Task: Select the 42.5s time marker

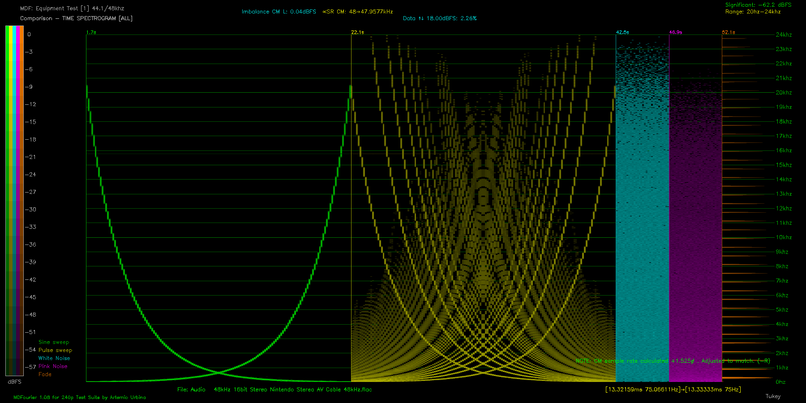Action: pos(622,32)
